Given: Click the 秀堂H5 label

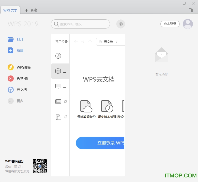Looking at the screenshot, I should [22, 79].
